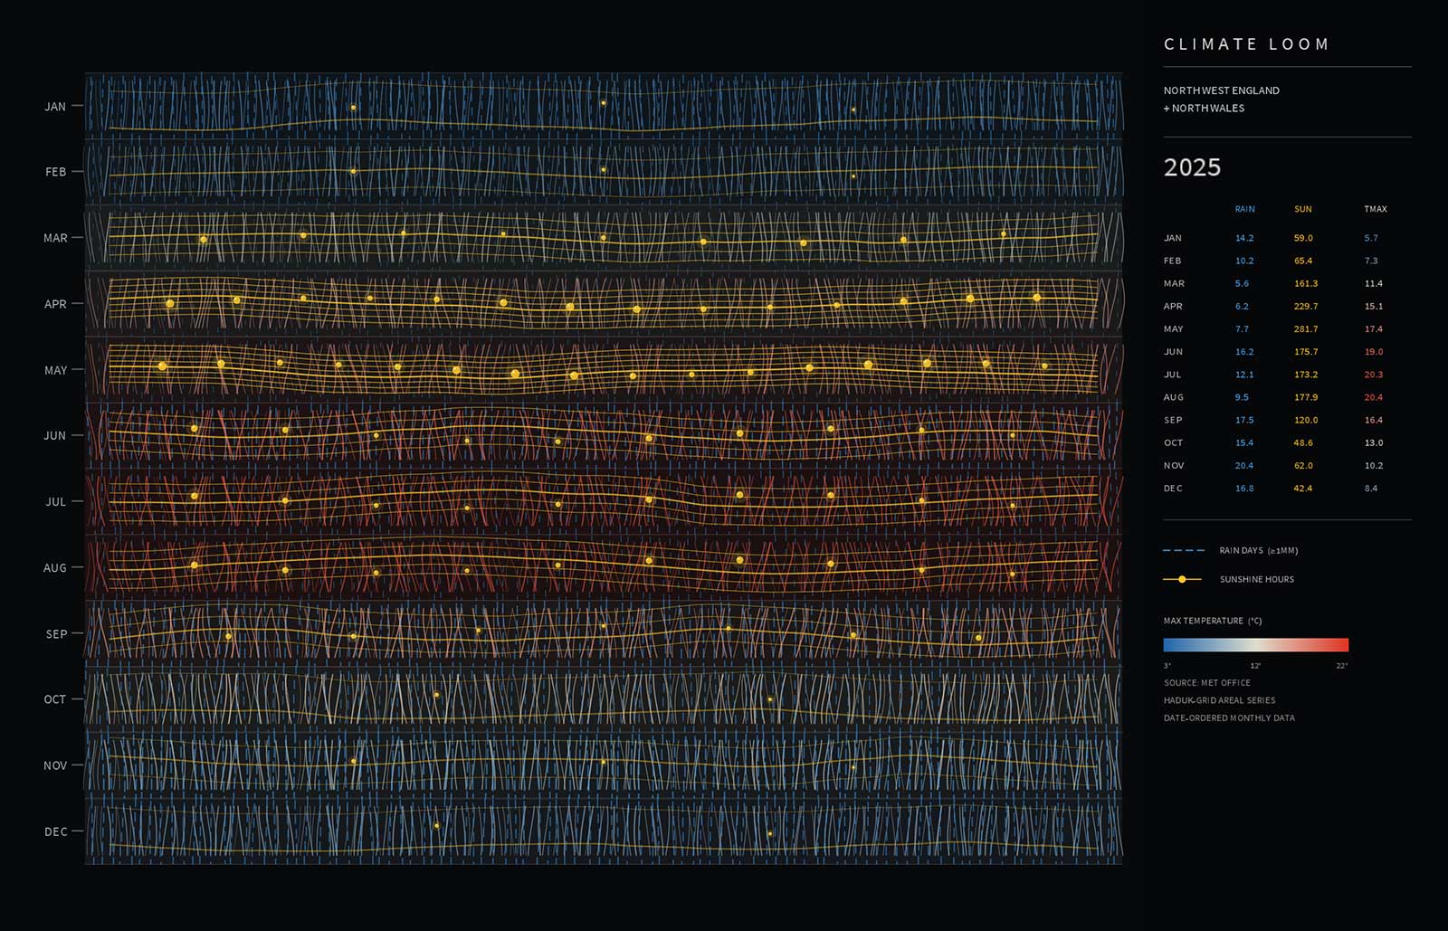Select the + NORTH WALES subtitle line
1448x931 pixels.
(1205, 108)
